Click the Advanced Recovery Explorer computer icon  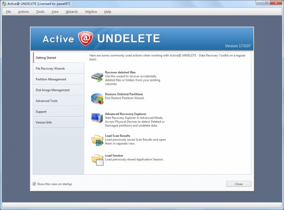point(97,118)
